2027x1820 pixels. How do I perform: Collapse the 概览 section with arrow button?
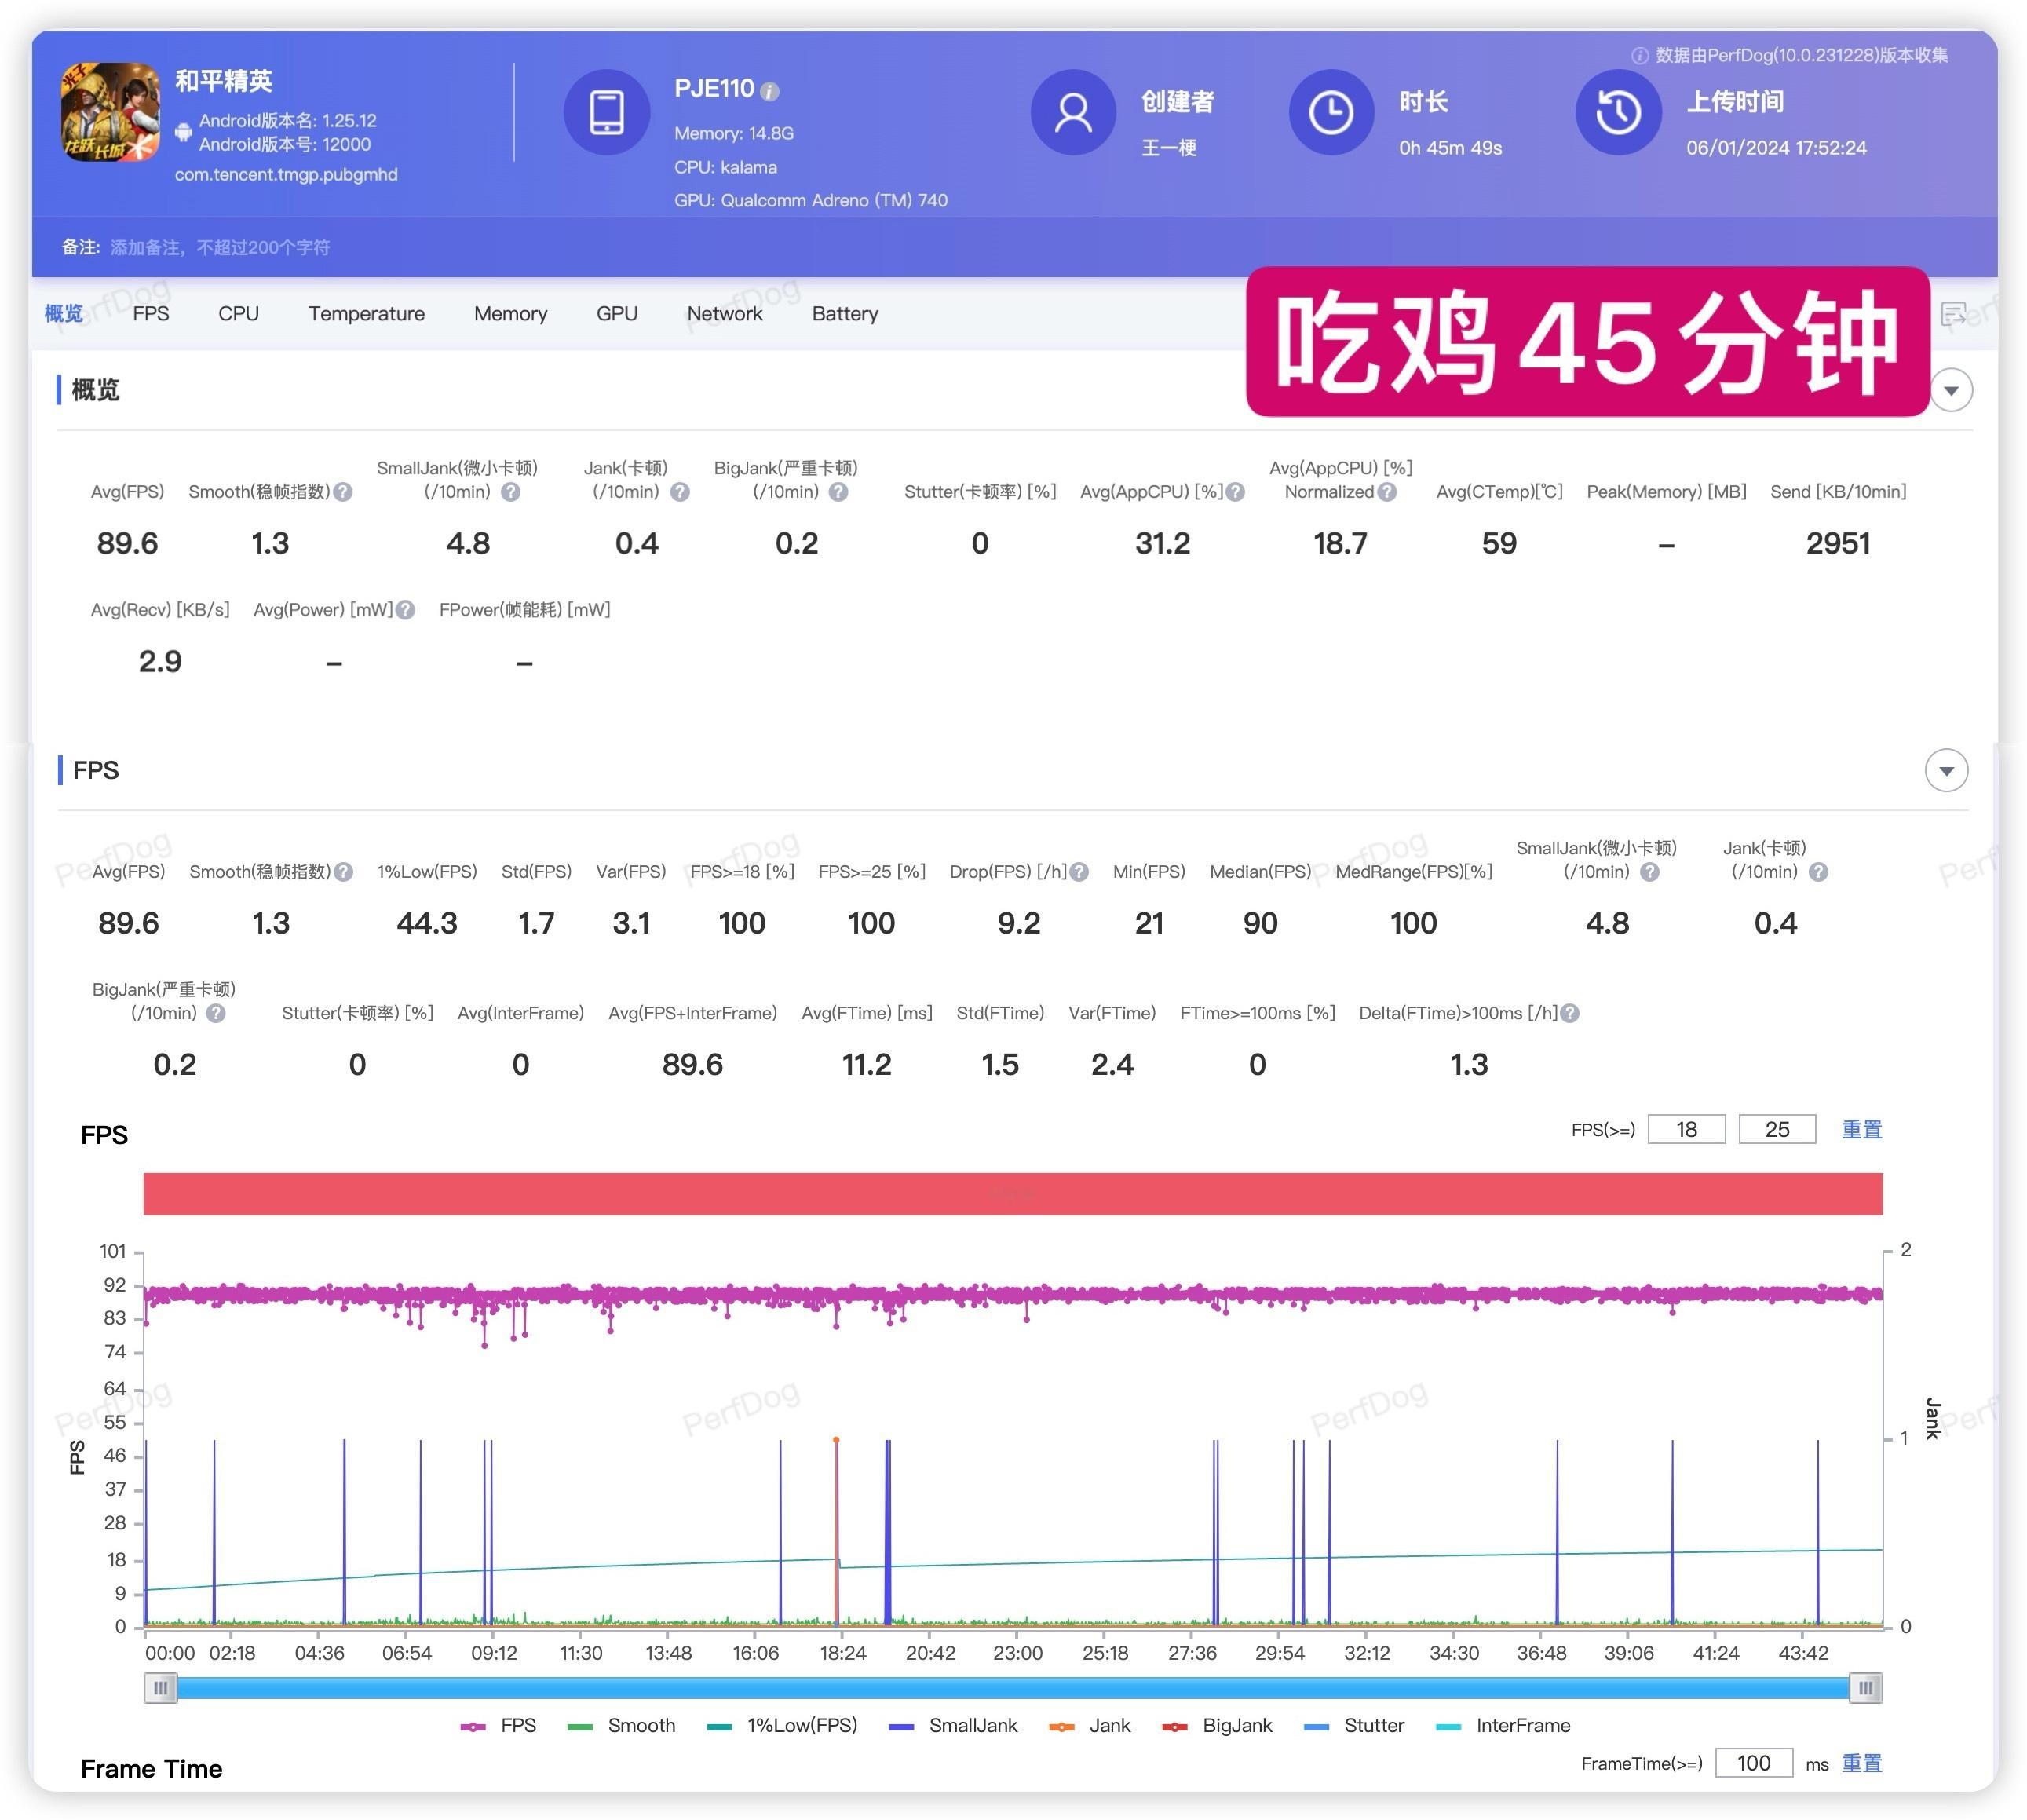pos(1951,390)
